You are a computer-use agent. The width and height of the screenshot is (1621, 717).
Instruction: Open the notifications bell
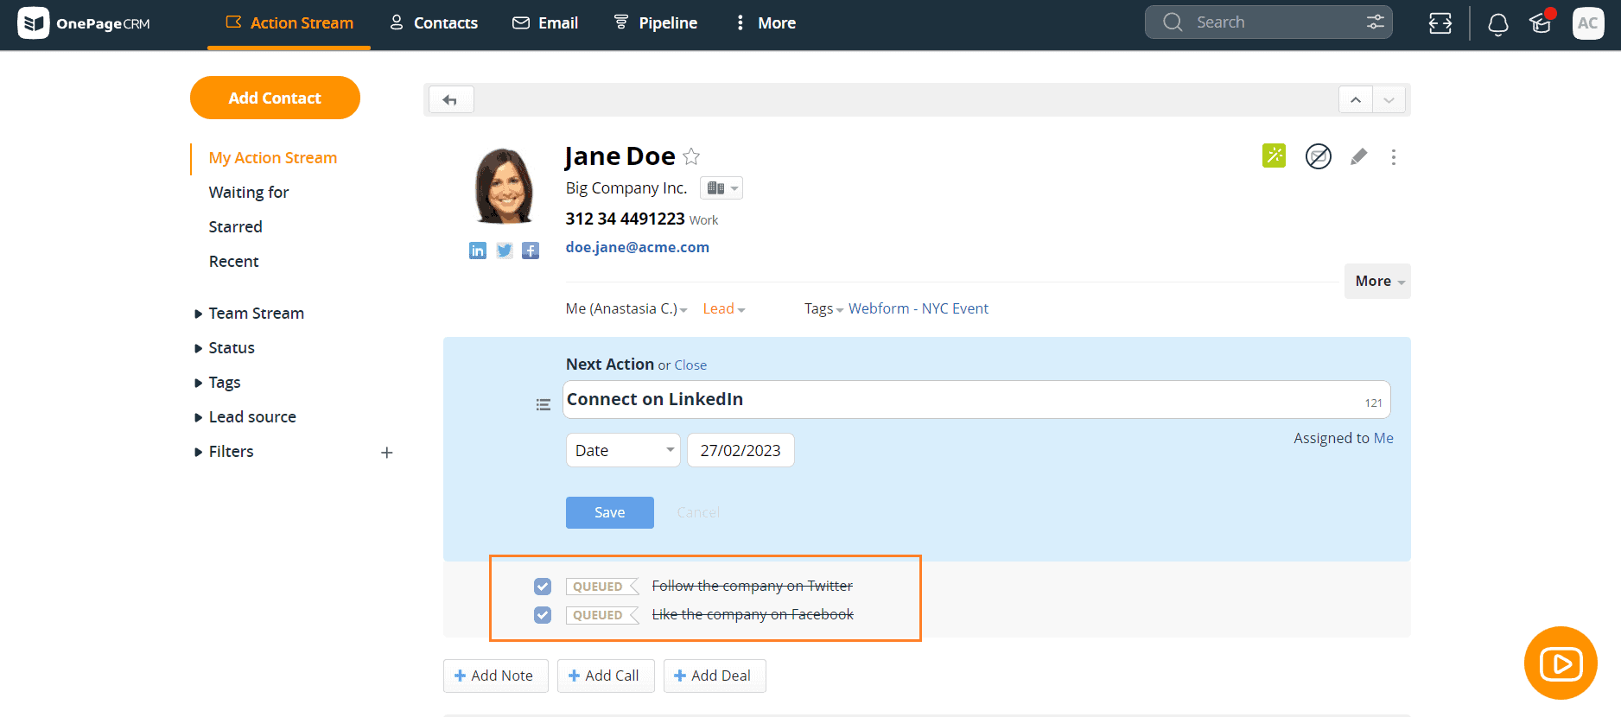coord(1498,23)
